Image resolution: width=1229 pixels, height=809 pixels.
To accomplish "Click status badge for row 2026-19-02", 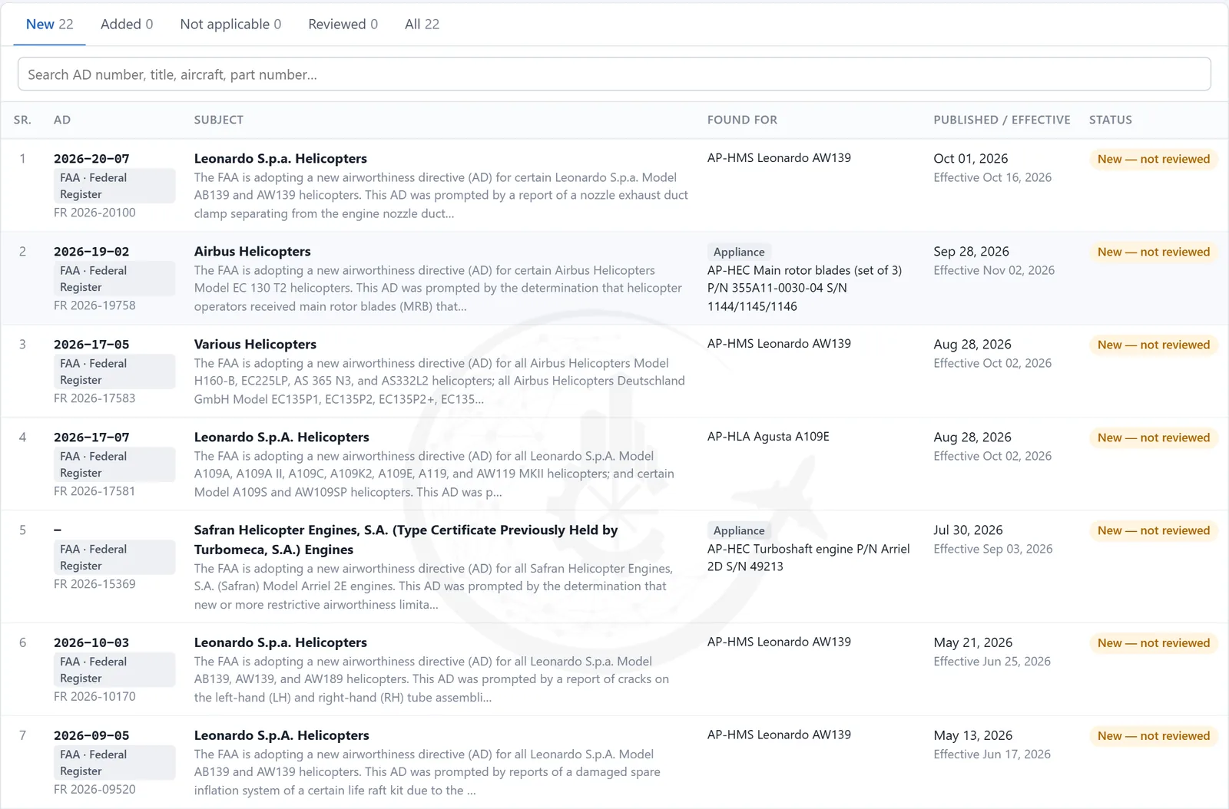I will pos(1153,252).
